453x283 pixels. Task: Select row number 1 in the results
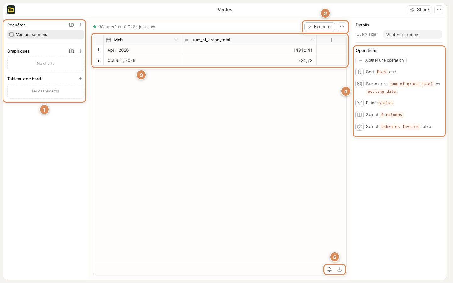98,50
